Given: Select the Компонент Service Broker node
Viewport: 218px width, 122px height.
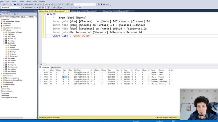Looking at the screenshot, I should pyautogui.click(x=14, y=80).
